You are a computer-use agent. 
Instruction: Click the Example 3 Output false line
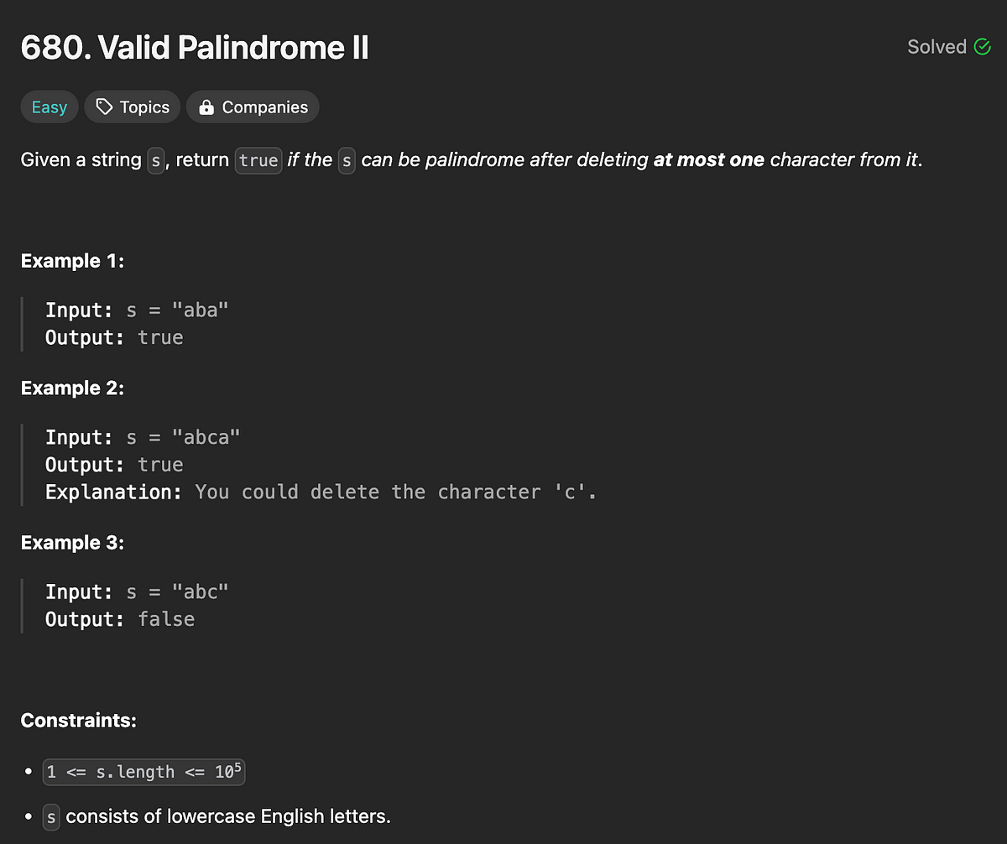pyautogui.click(x=120, y=619)
